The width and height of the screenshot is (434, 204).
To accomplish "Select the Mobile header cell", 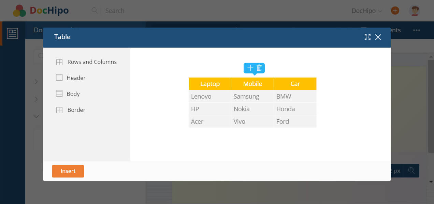I will coord(252,84).
